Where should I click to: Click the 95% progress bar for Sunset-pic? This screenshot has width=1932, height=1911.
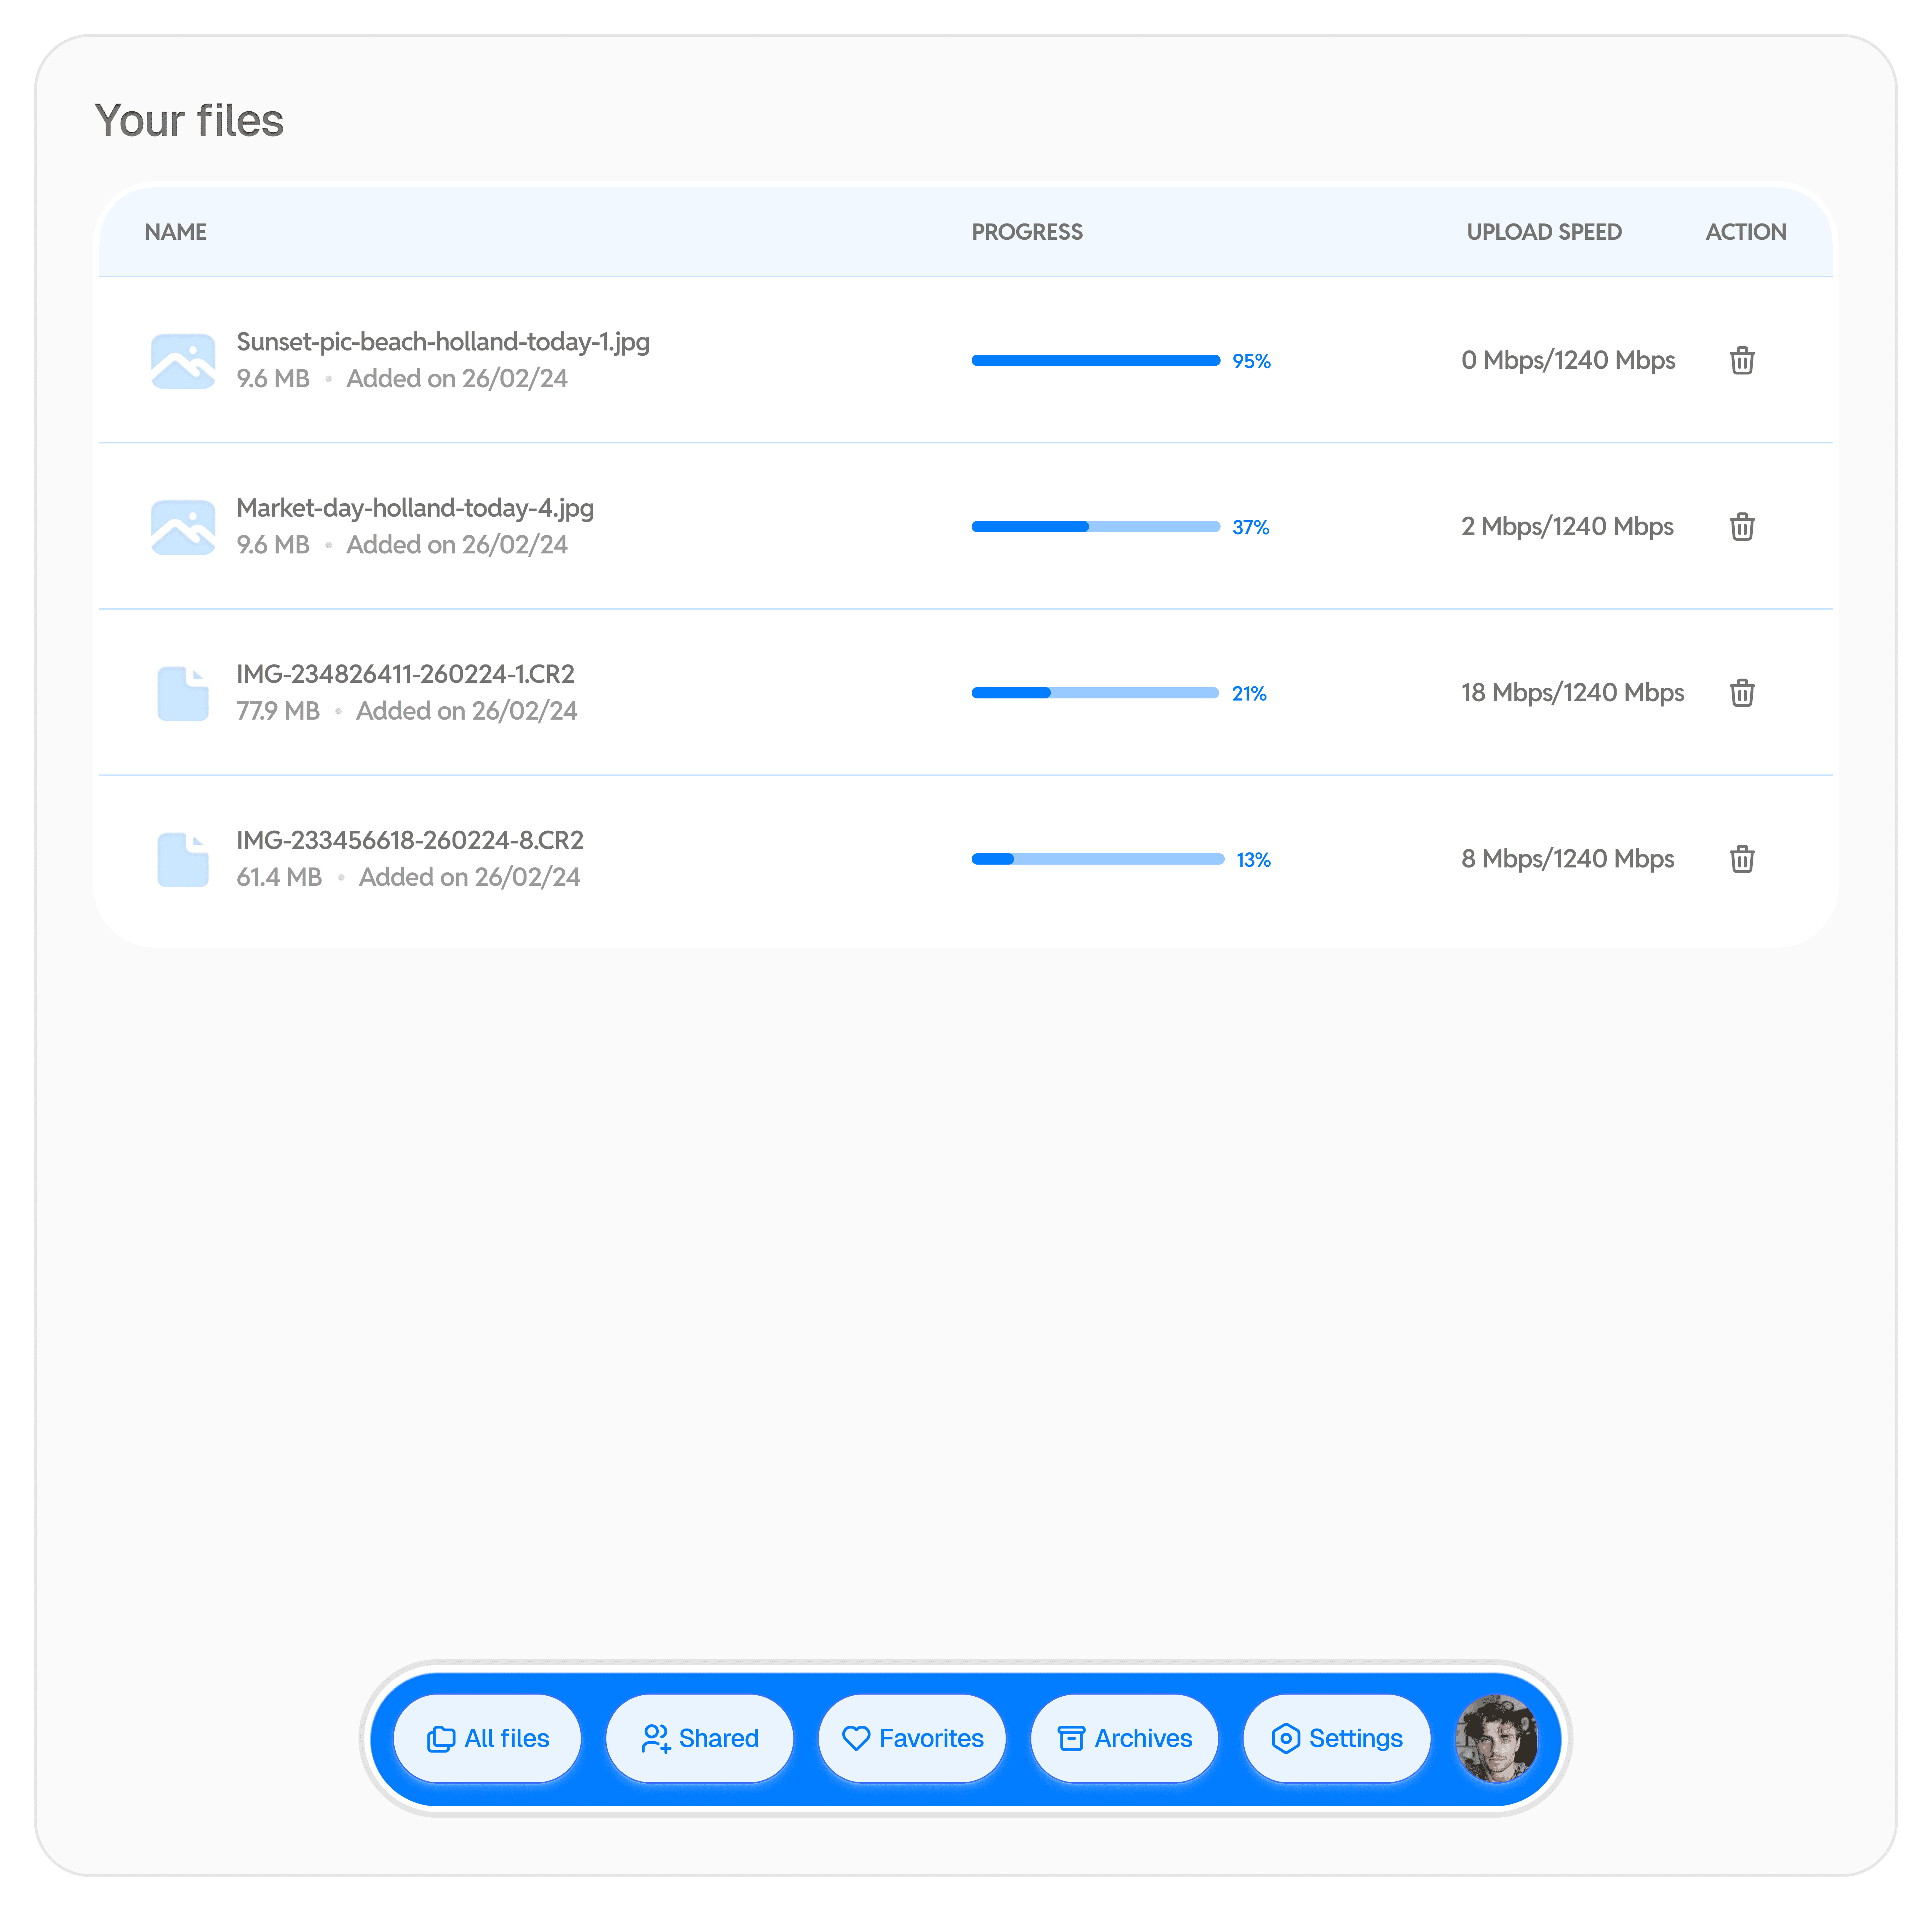coord(1096,360)
